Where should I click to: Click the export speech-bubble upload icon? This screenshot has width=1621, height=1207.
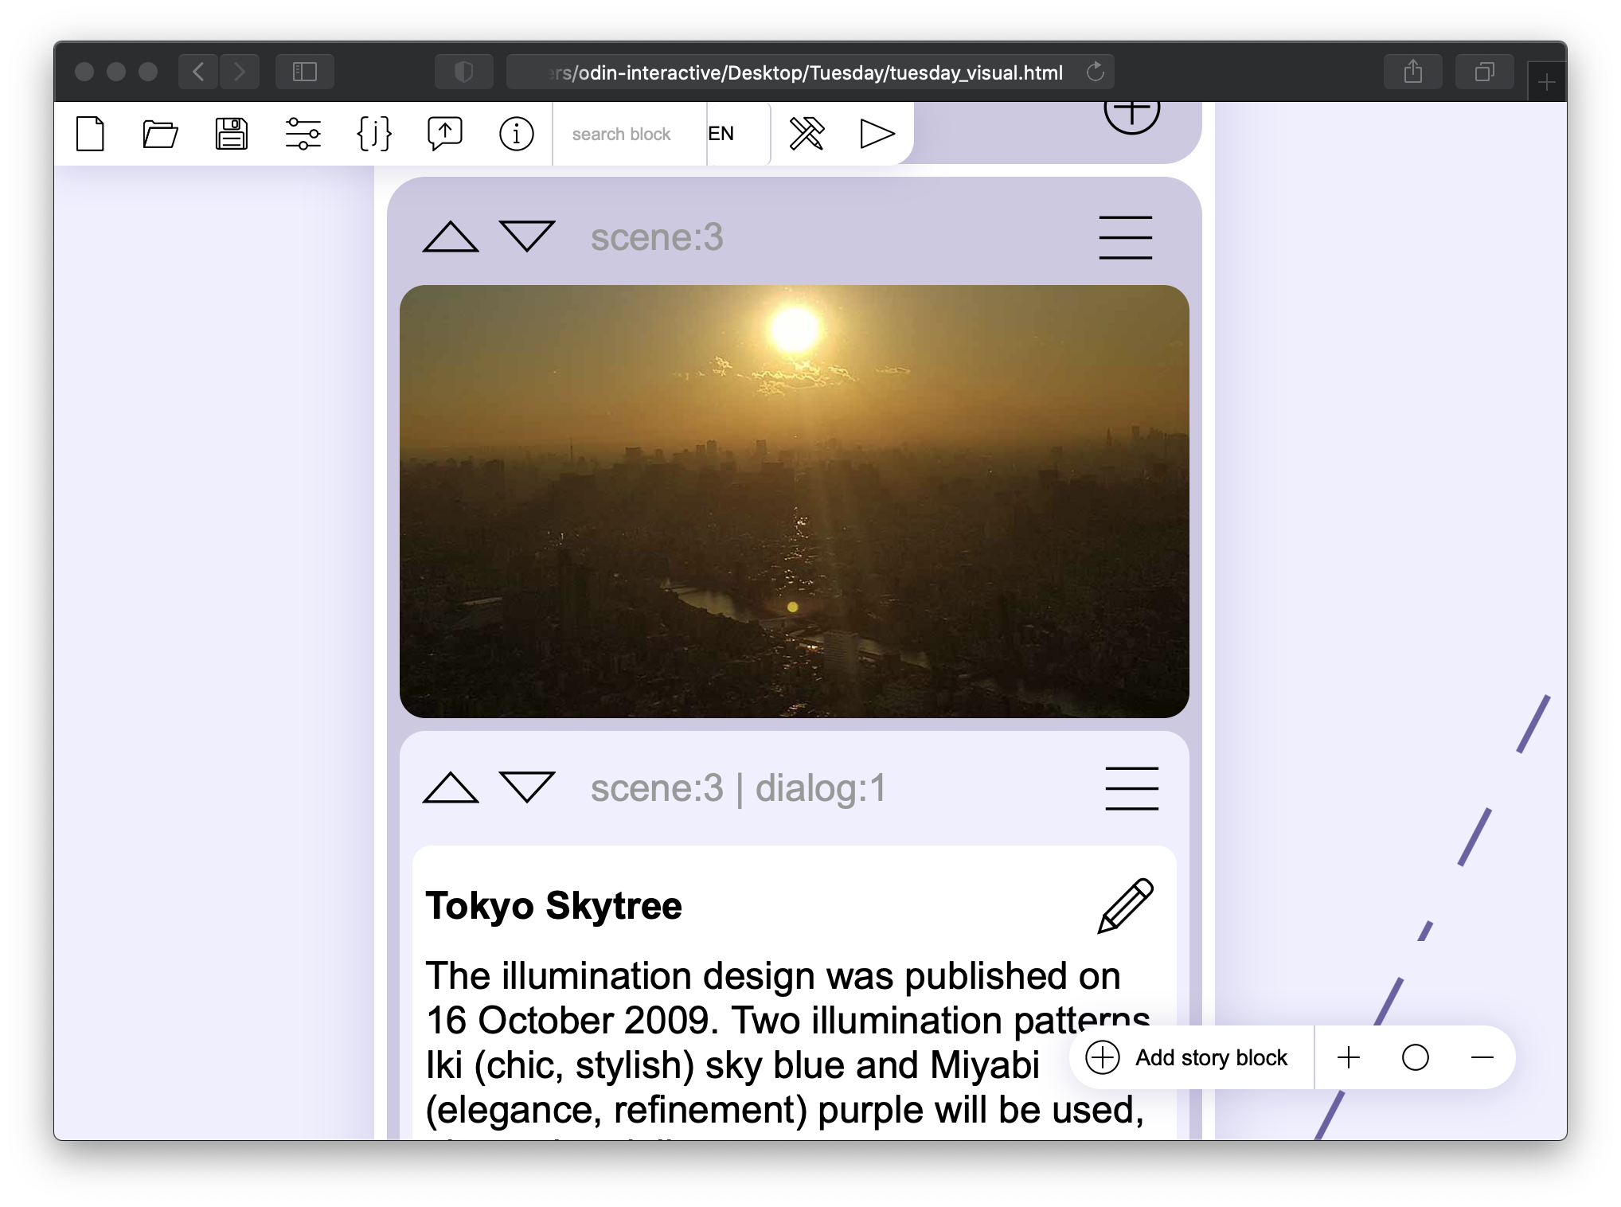point(445,134)
